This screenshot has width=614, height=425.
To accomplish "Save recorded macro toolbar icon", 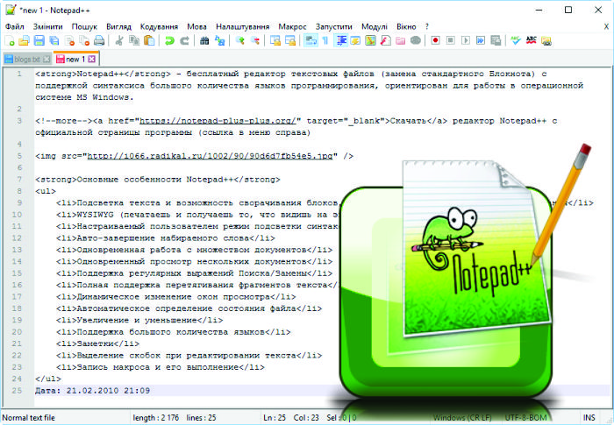I will click(496, 40).
